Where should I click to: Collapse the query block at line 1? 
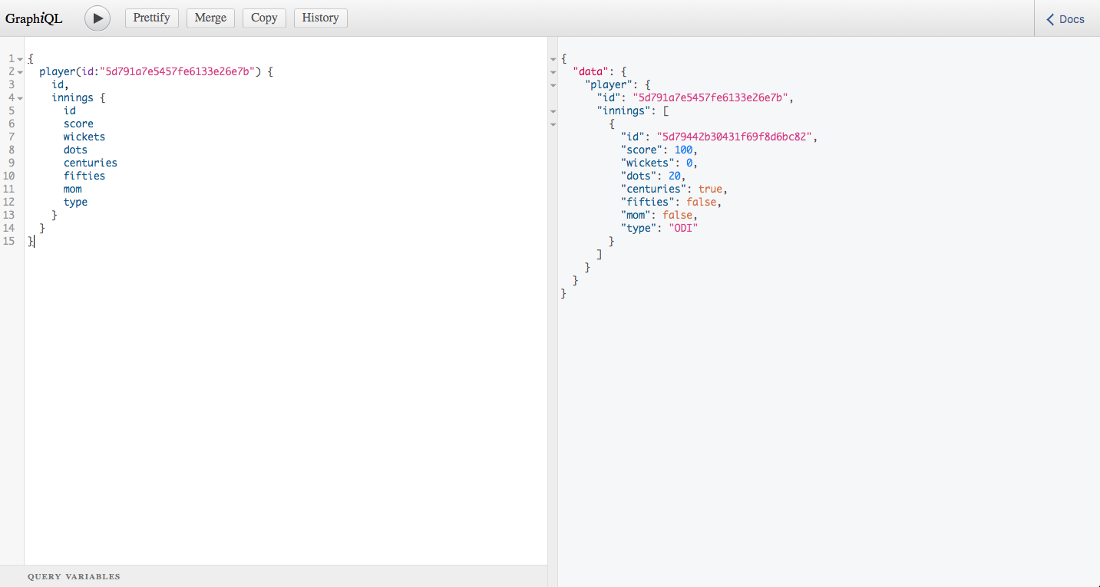point(20,59)
